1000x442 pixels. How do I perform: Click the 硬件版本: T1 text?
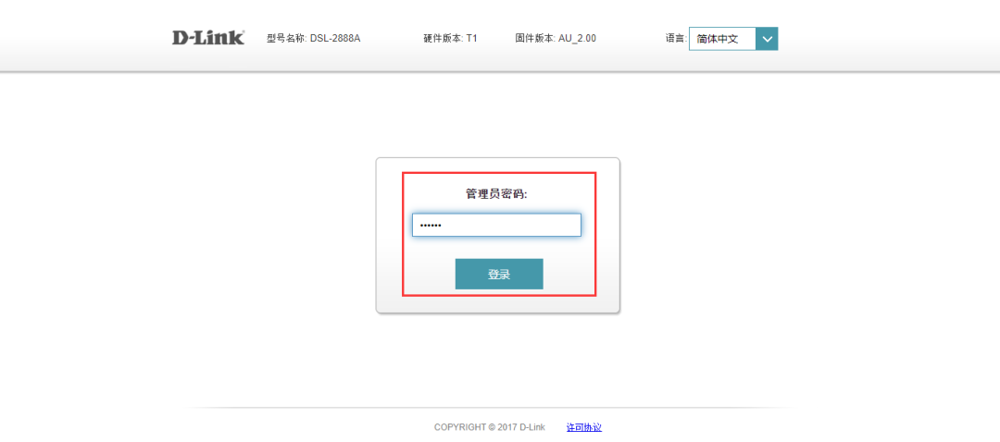tap(450, 38)
